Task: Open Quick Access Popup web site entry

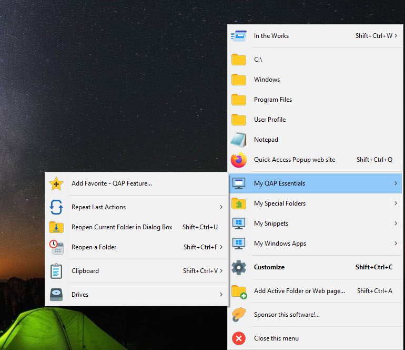Action: (316, 160)
